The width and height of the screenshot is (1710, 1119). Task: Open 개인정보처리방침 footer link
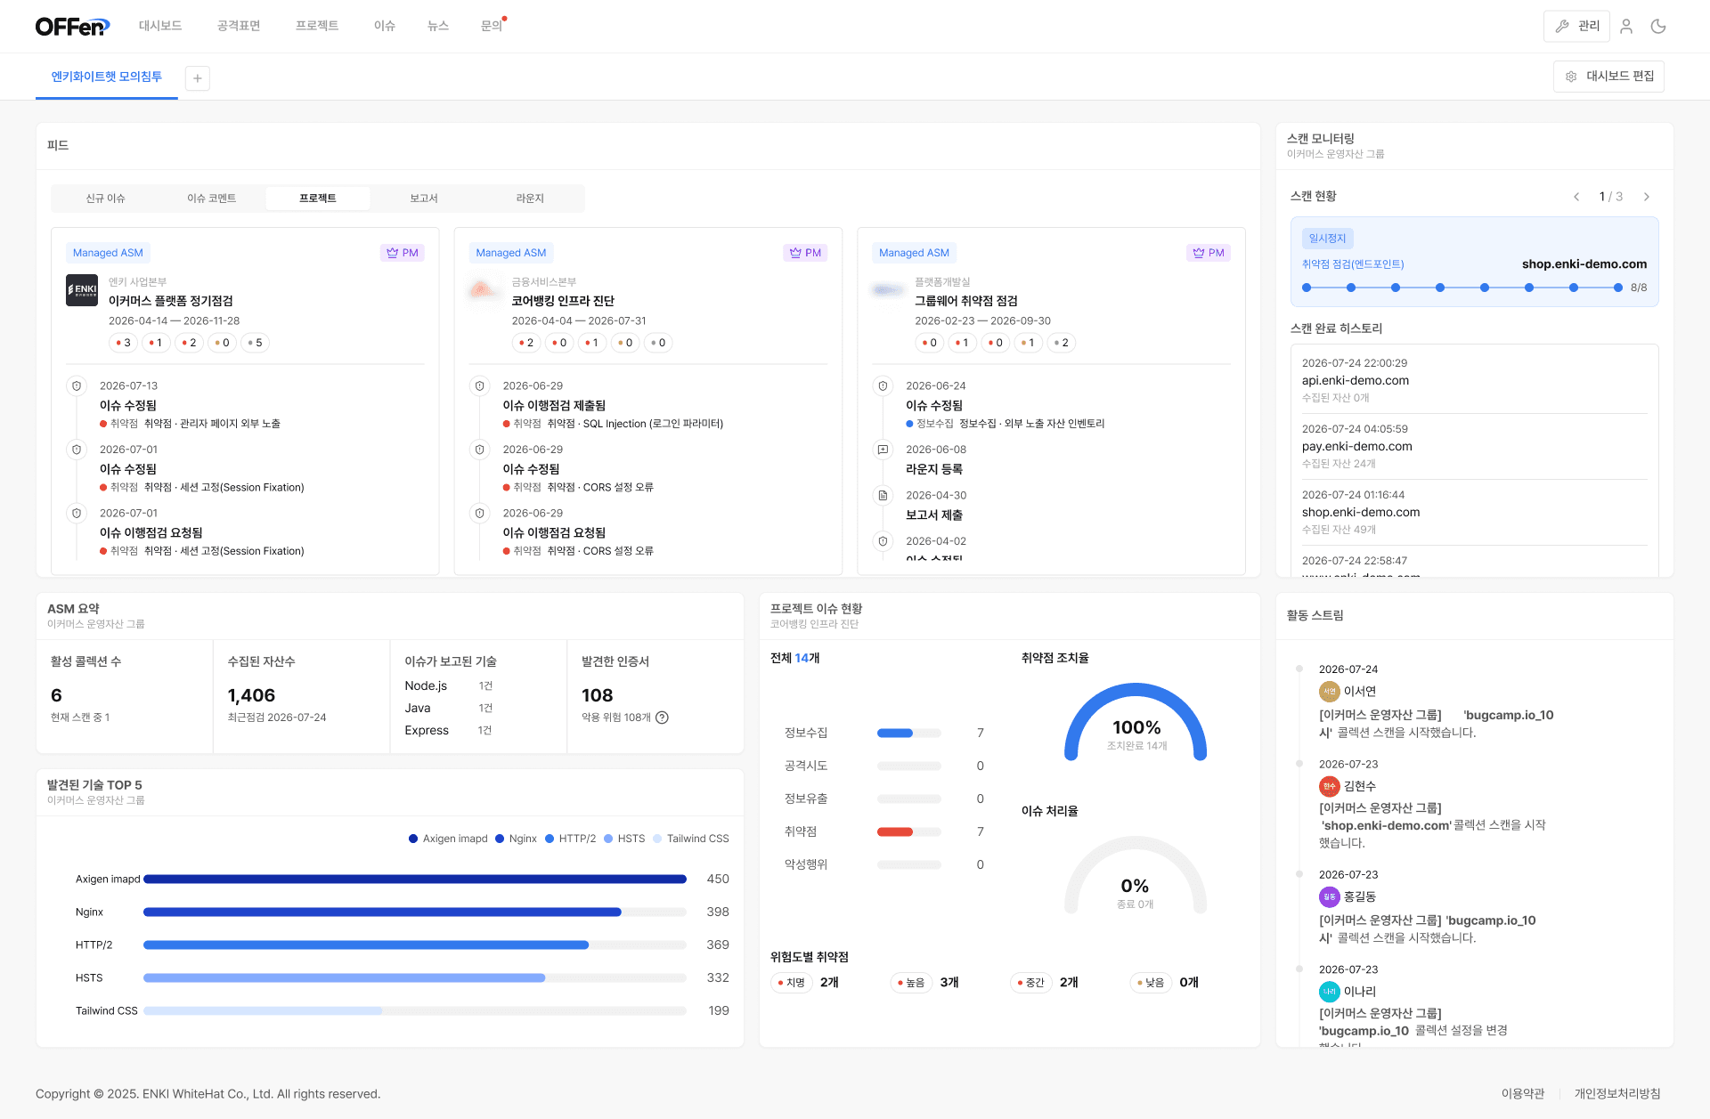[x=1617, y=1093]
